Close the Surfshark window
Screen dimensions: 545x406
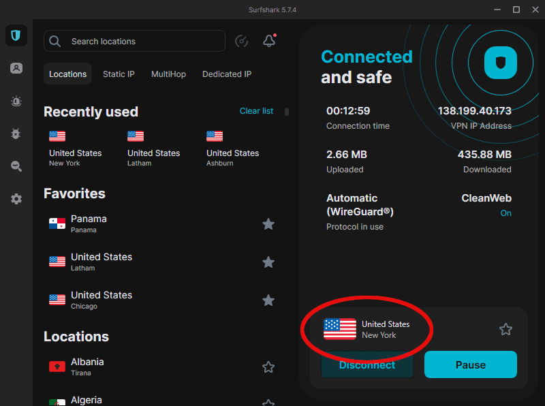pyautogui.click(x=535, y=10)
